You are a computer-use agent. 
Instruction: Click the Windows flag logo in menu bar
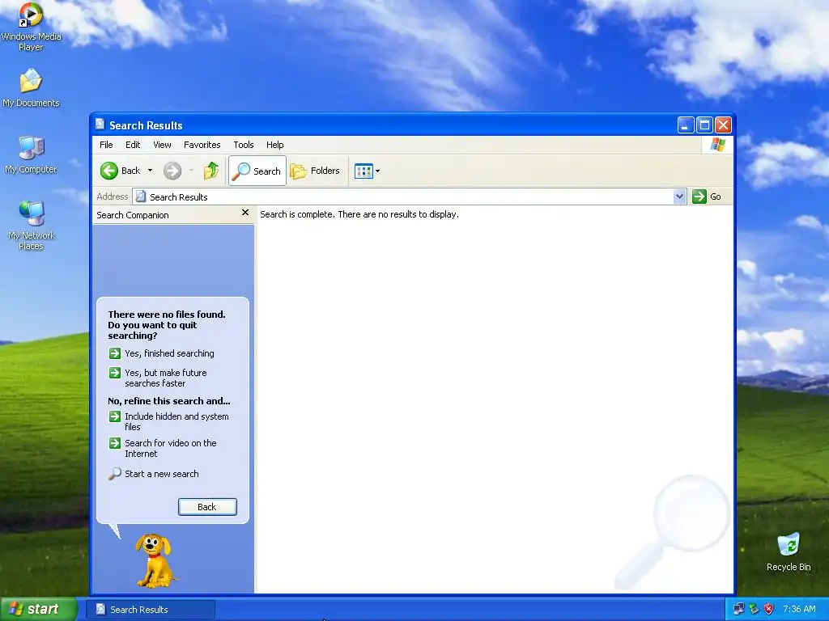point(717,145)
